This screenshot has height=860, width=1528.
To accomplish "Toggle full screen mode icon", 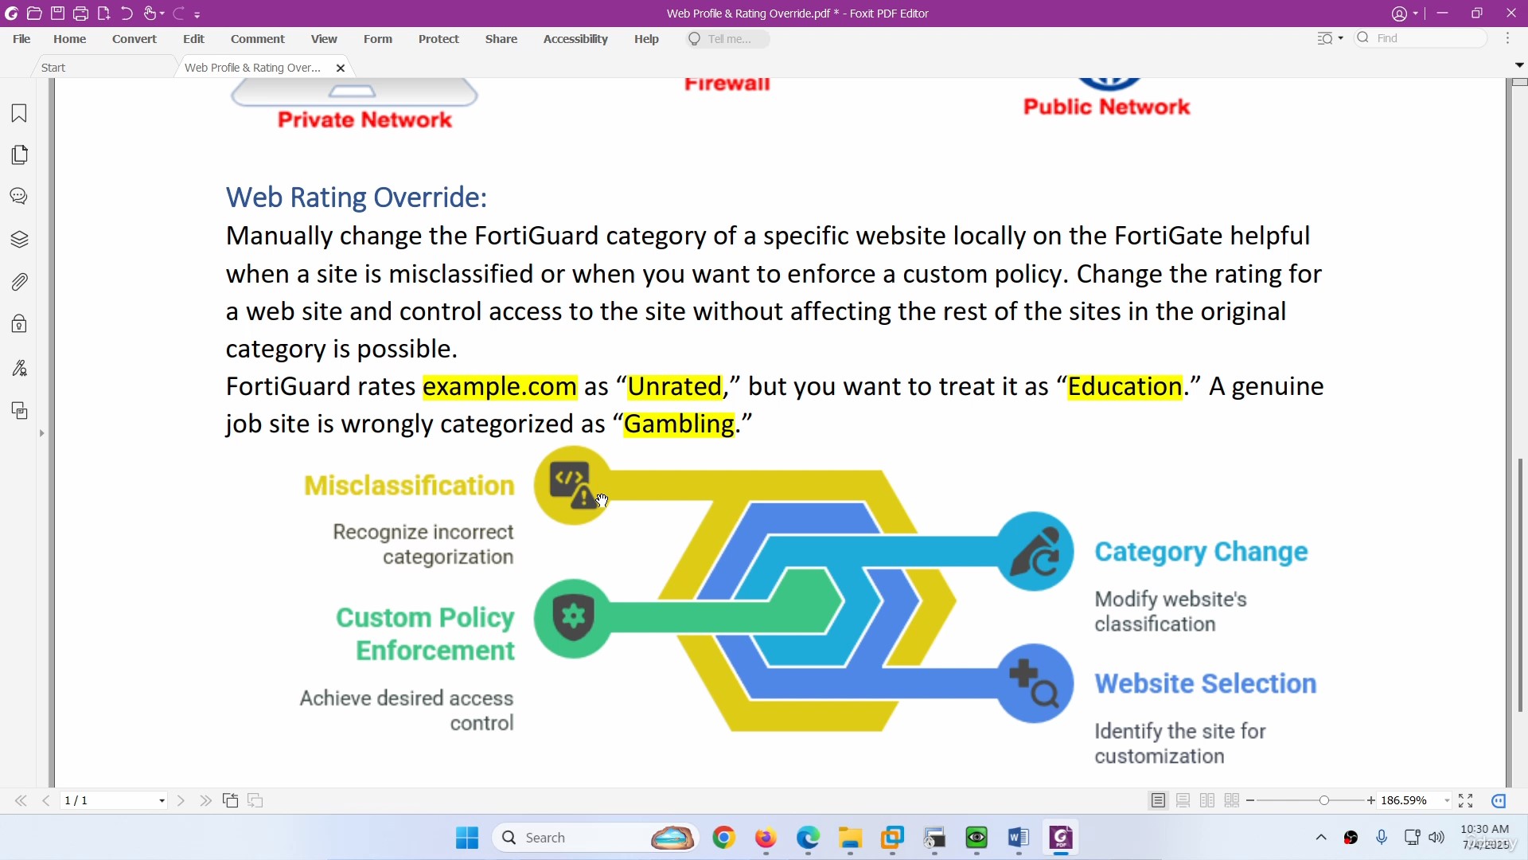I will click(x=1466, y=800).
